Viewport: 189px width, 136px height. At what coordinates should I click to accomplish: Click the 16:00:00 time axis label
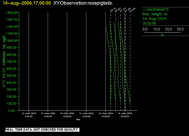coord(125,116)
